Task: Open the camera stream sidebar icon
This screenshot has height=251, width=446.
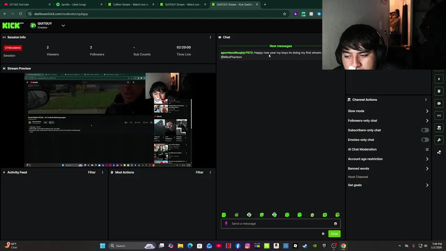Action: pos(439,128)
